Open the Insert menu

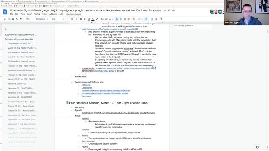[x=29, y=14]
